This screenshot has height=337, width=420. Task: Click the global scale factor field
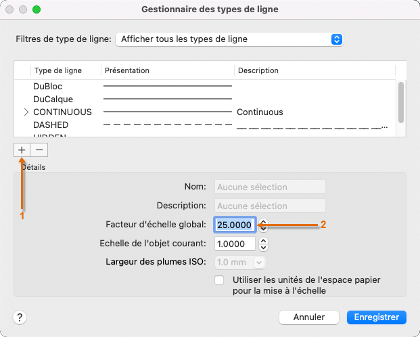click(x=235, y=225)
